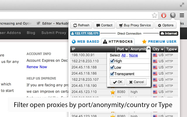Image resolution: width=187 pixels, height=117 pixels.
Task: Select proxy 204.45.118.186
Action: (x=84, y=73)
